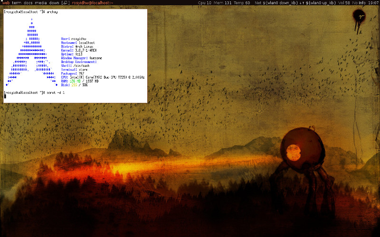This screenshot has height=237, width=380.
Task: Click the User: rosyidhw line
Action: (x=74, y=39)
